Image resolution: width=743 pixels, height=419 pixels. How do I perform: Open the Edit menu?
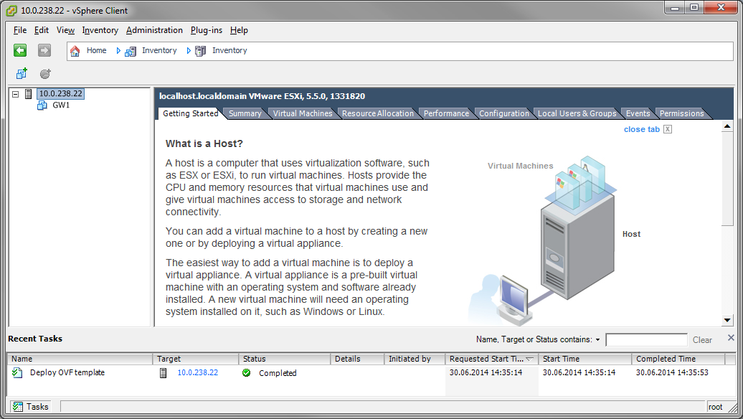(41, 30)
